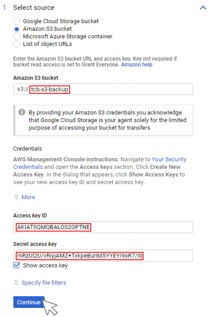Choose Microsoft Azure Storage container option
Screen dimensions: 211x317
17,37
